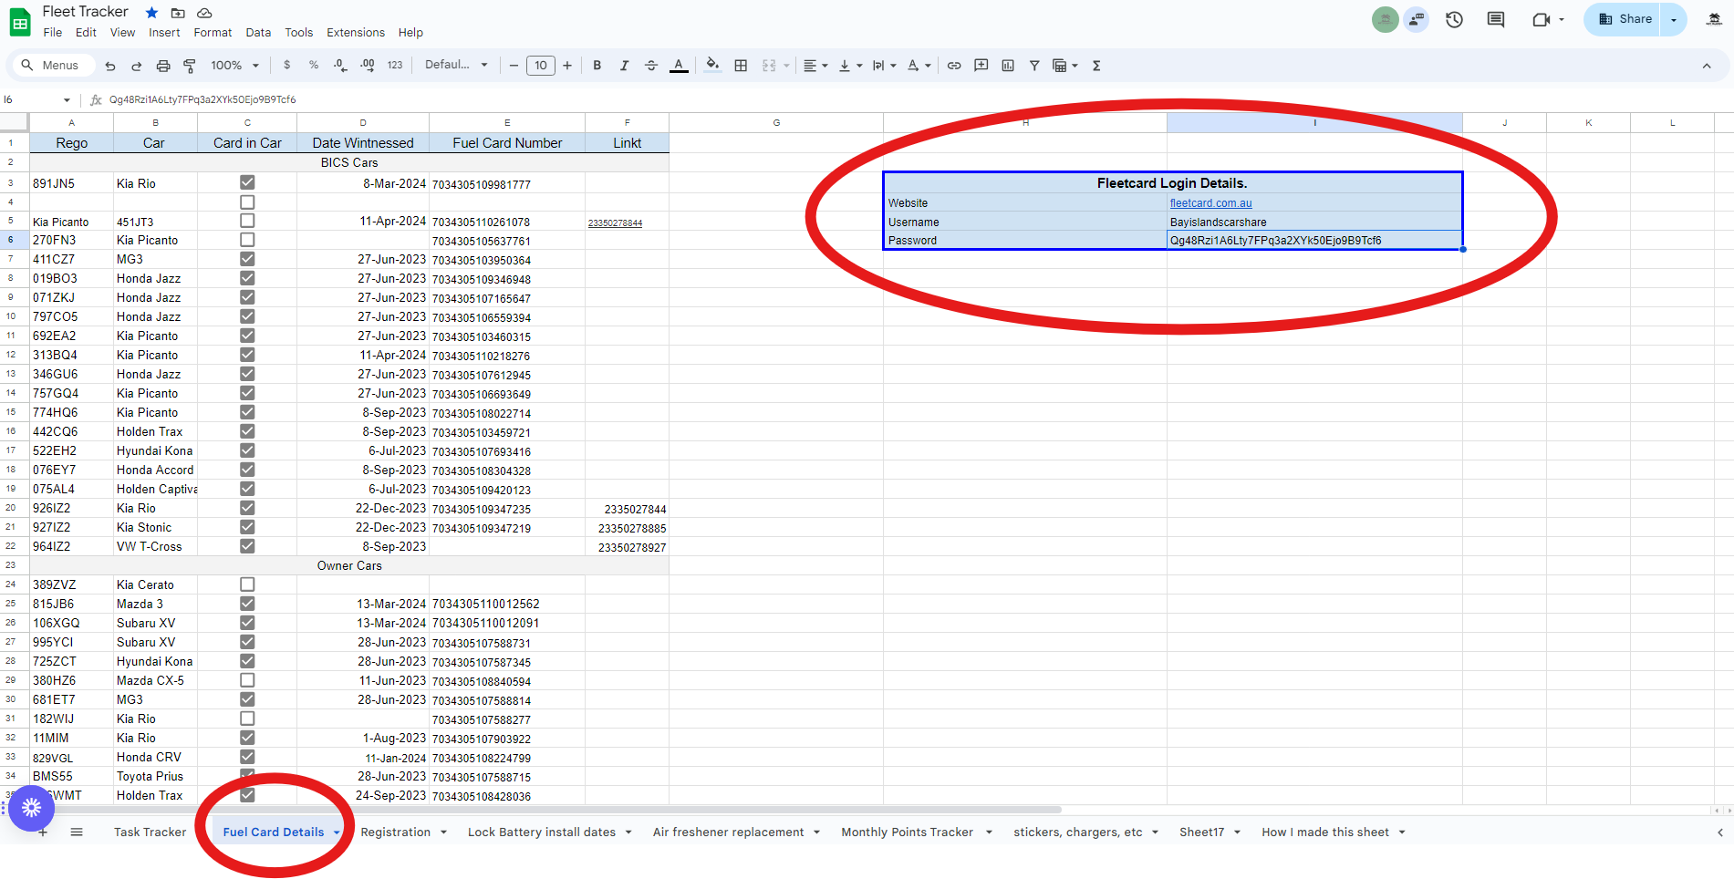Toggle Card in Car checkbox for 380HZ6

pyautogui.click(x=247, y=680)
